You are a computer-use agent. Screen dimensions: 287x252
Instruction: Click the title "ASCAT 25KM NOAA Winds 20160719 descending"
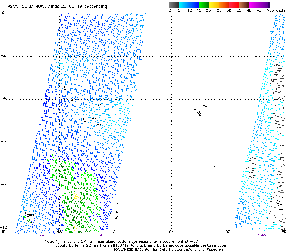pyautogui.click(x=57, y=6)
